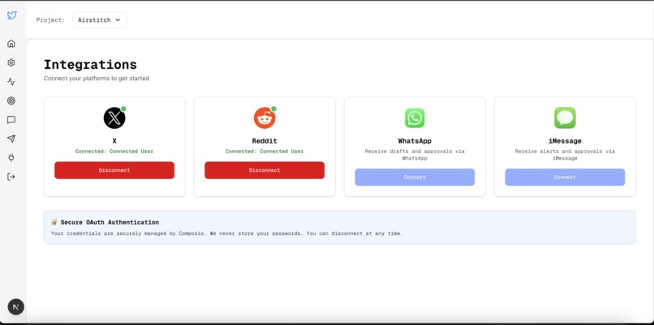Click the Reddit card title

pyautogui.click(x=265, y=141)
